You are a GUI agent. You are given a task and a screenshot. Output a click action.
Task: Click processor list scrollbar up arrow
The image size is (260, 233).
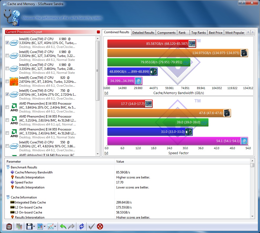point(98,38)
